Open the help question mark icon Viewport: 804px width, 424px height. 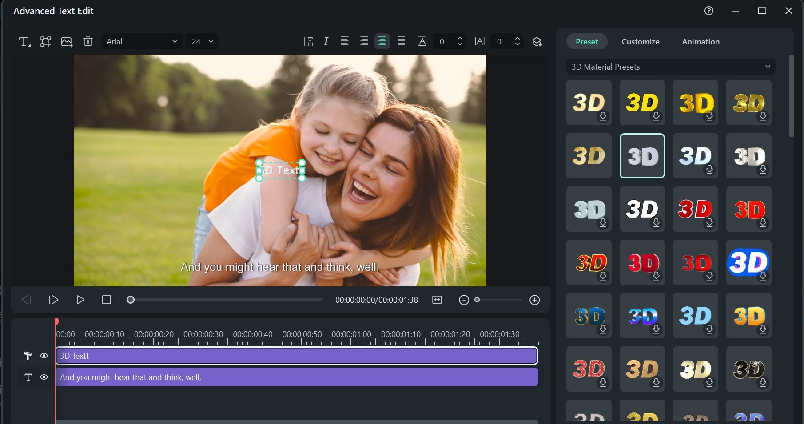[x=709, y=11]
